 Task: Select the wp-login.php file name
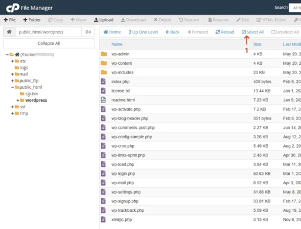pos(123,174)
